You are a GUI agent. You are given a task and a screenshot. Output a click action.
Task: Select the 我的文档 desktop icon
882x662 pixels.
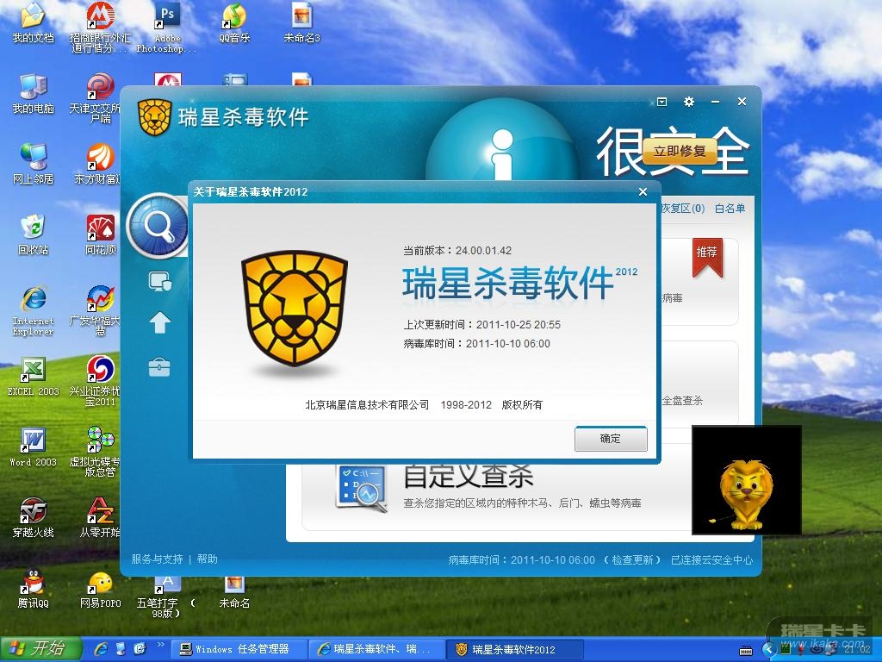(x=34, y=23)
